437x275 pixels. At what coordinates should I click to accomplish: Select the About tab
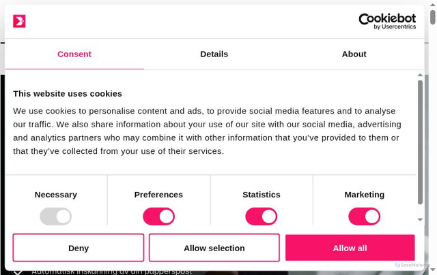click(x=354, y=54)
